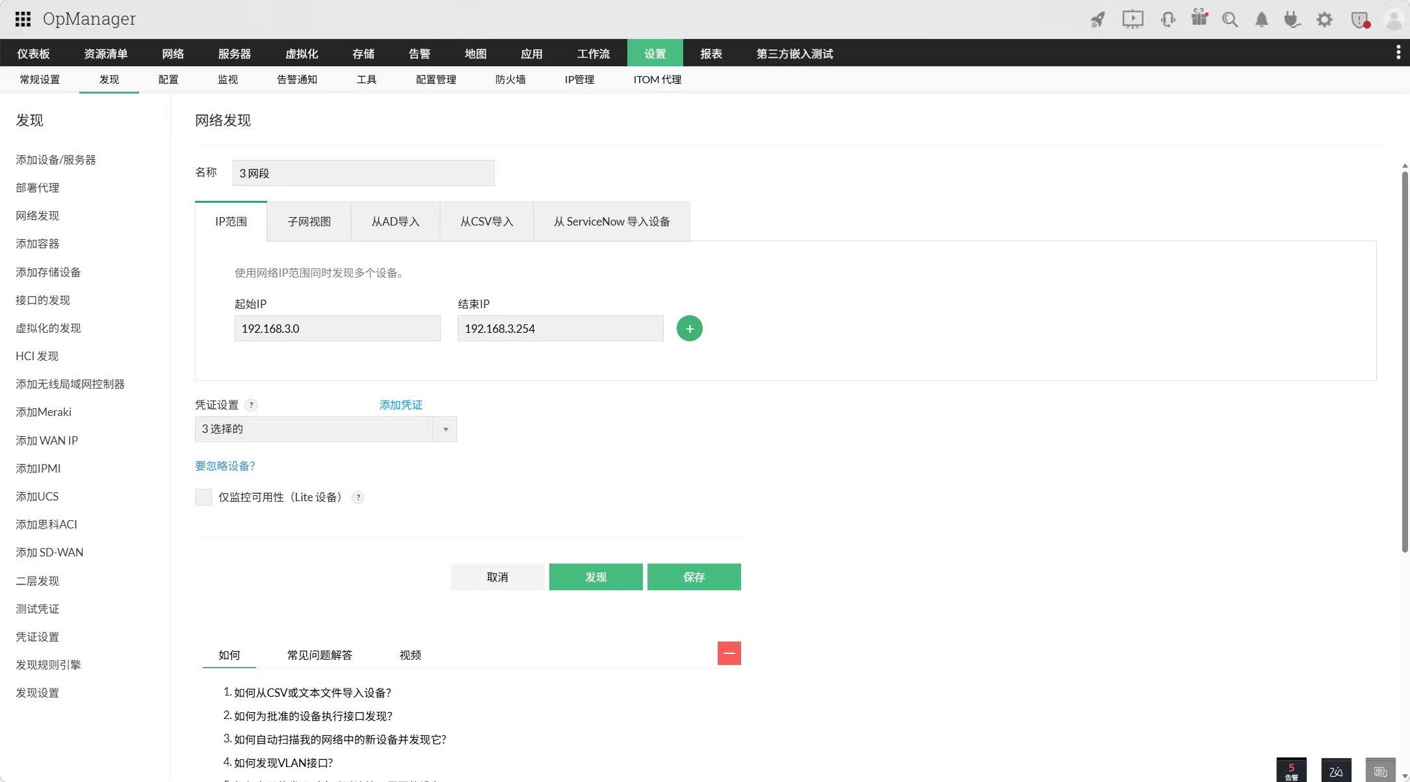Click the headset support icon
Viewport: 1410px width, 782px height.
click(1168, 19)
